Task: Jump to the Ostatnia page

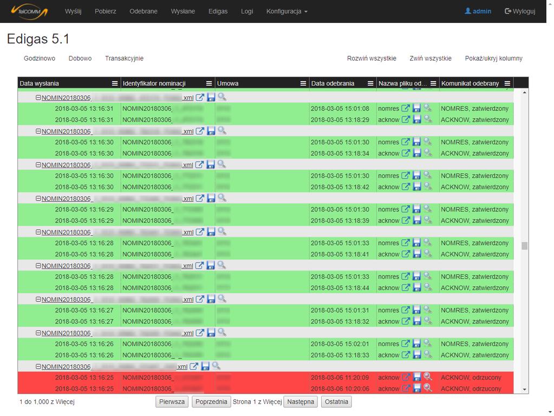Action: (x=336, y=401)
